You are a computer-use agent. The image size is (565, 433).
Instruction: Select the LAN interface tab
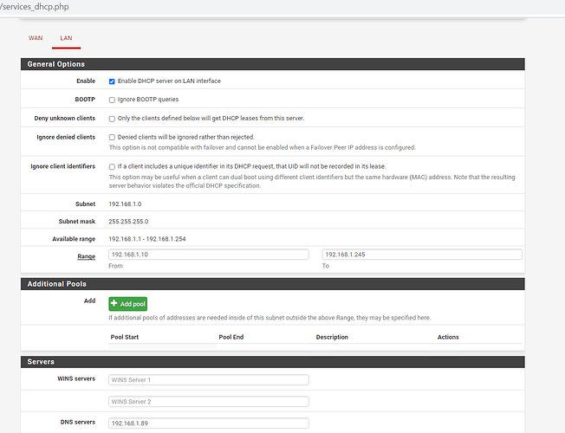[x=66, y=38]
